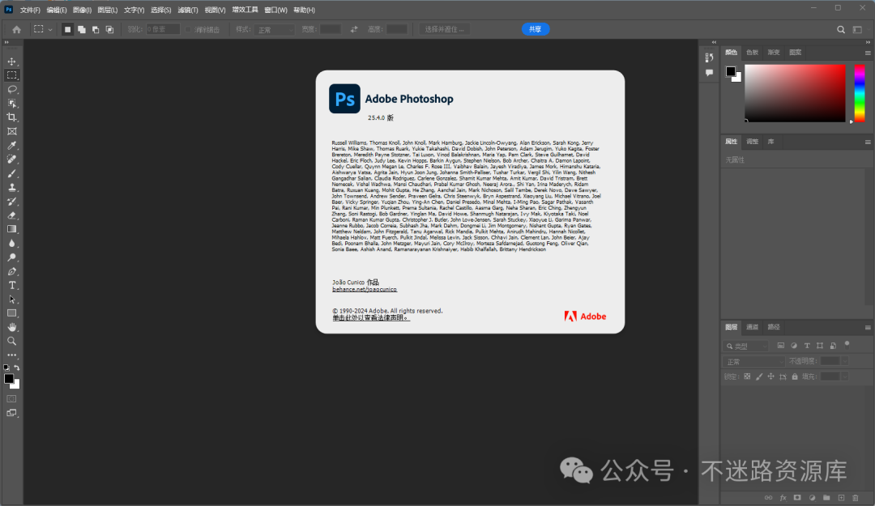The width and height of the screenshot is (875, 506).
Task: Open the 填充 fill dropdown arrow
Action: [x=845, y=376]
